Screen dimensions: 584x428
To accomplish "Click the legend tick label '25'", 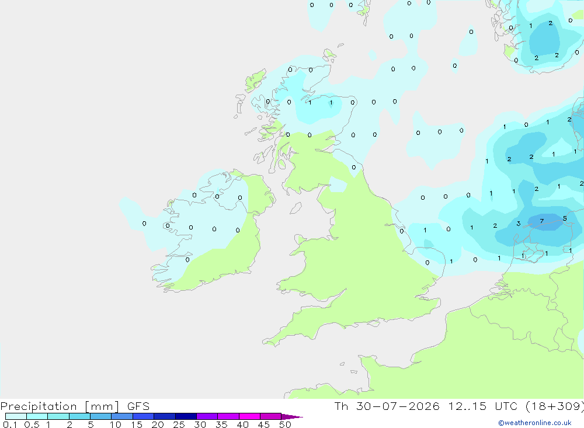I will [179, 424].
